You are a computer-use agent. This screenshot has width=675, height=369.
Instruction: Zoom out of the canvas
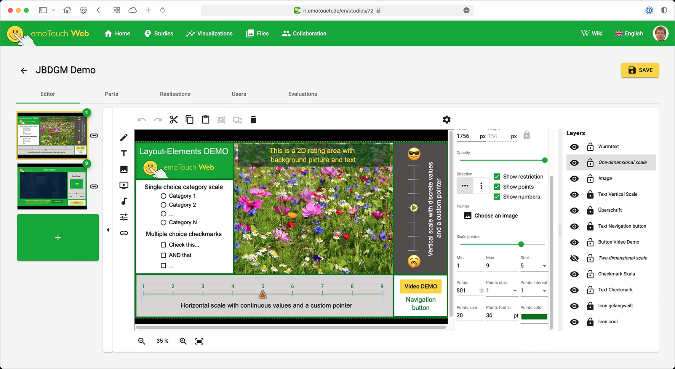pos(142,341)
